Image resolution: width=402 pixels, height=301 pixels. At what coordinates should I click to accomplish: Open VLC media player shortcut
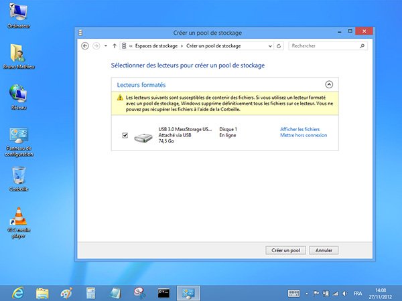(19, 223)
